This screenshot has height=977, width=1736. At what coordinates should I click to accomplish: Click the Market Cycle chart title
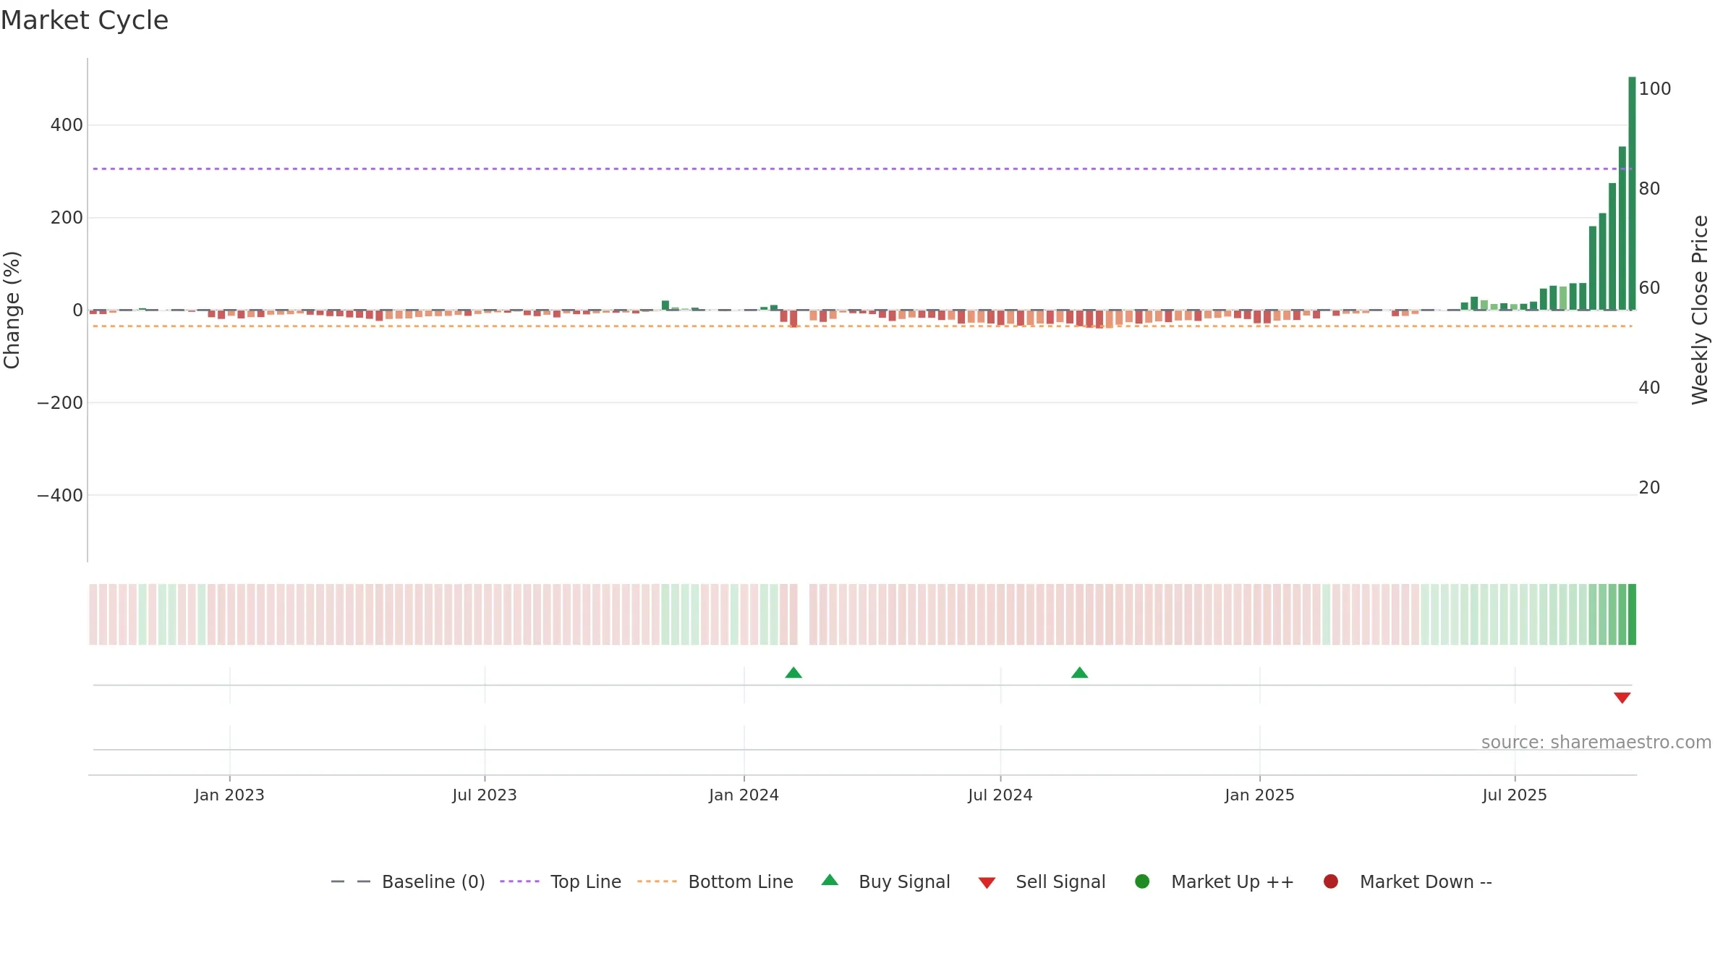[85, 20]
